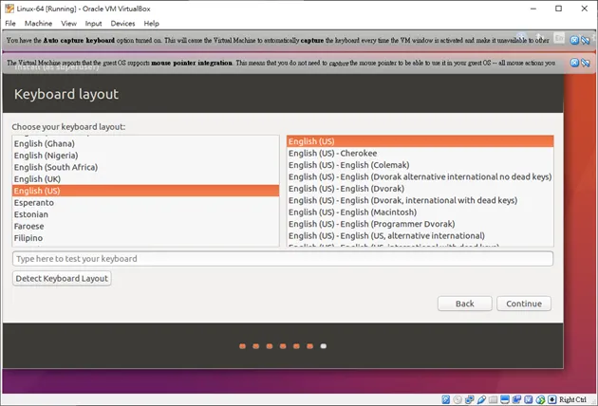Select English (UK) in layout list
The width and height of the screenshot is (598, 406).
click(145, 179)
